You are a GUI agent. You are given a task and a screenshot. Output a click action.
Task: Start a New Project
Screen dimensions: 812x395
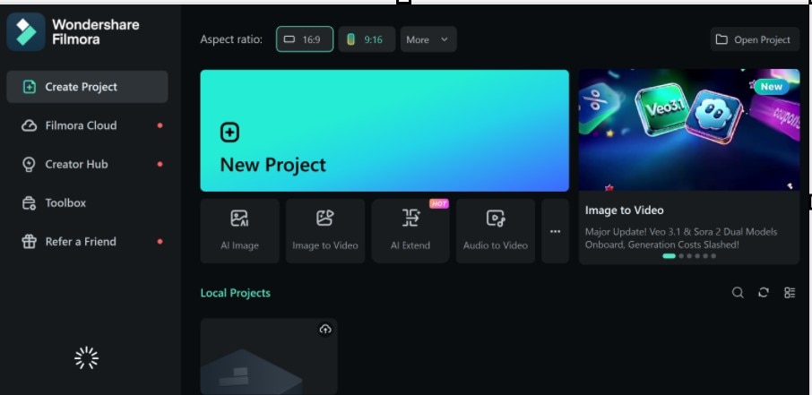coord(384,131)
